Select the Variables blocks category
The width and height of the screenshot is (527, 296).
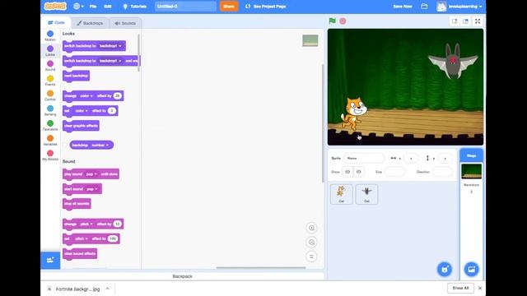[50, 141]
